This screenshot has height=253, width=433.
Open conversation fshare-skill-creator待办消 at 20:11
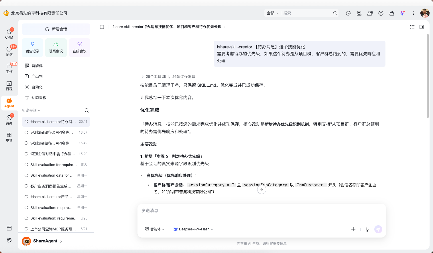click(56, 122)
